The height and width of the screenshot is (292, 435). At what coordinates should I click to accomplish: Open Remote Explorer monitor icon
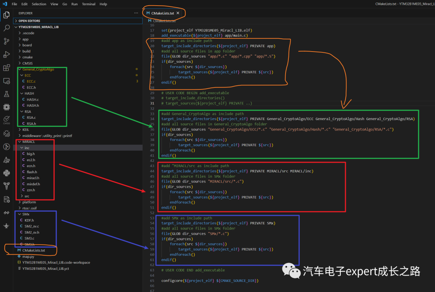click(6, 81)
